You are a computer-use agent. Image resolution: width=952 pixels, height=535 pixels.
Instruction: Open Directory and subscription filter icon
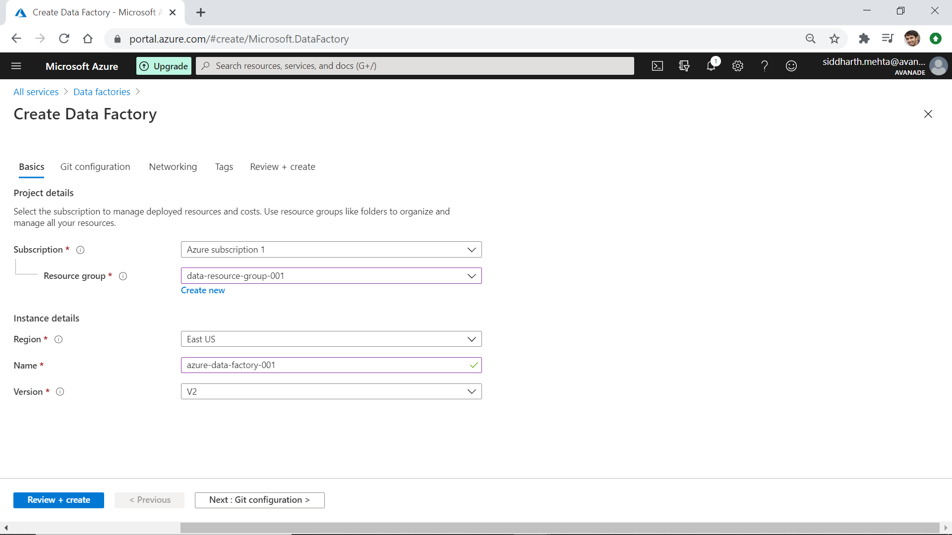click(684, 66)
